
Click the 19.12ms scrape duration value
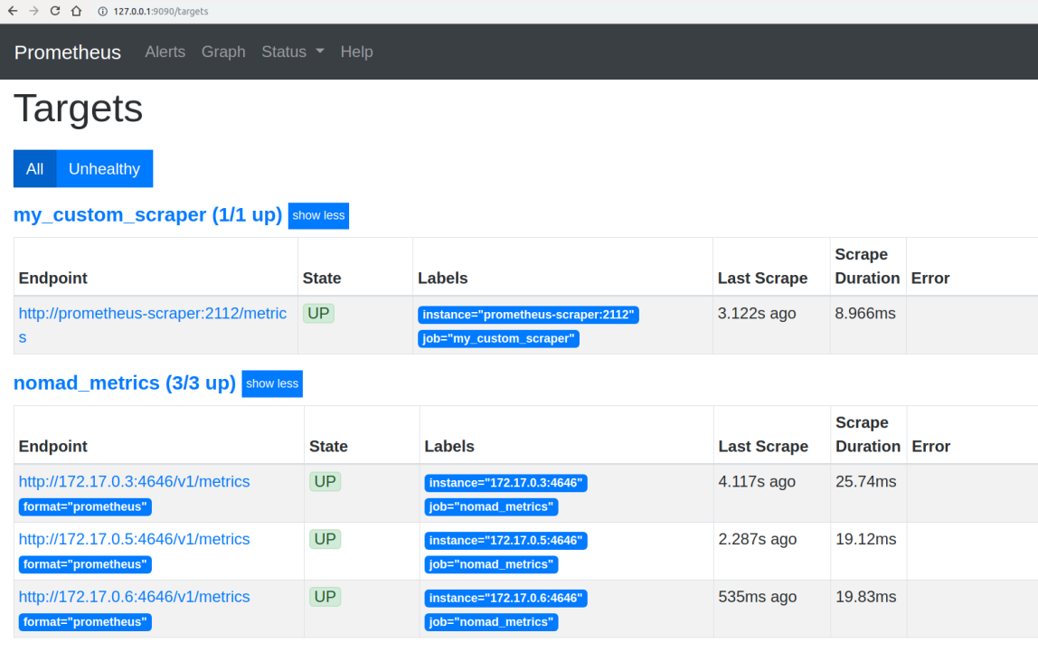pos(866,539)
